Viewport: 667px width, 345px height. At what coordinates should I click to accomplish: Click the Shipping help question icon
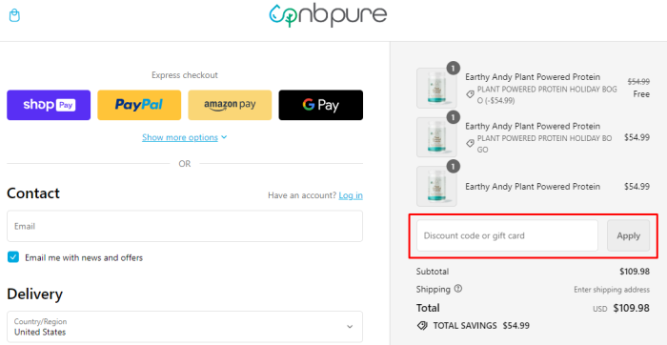[457, 289]
